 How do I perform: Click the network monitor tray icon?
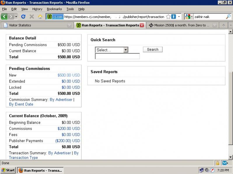click(x=202, y=170)
